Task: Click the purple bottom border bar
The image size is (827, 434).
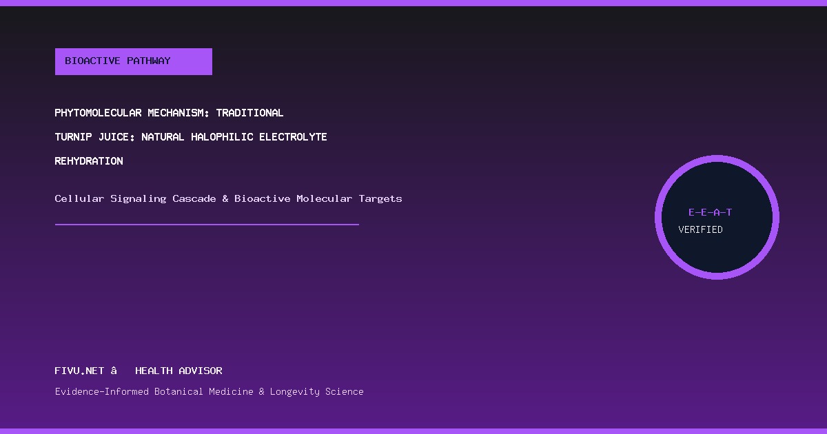Action: (x=413, y=431)
